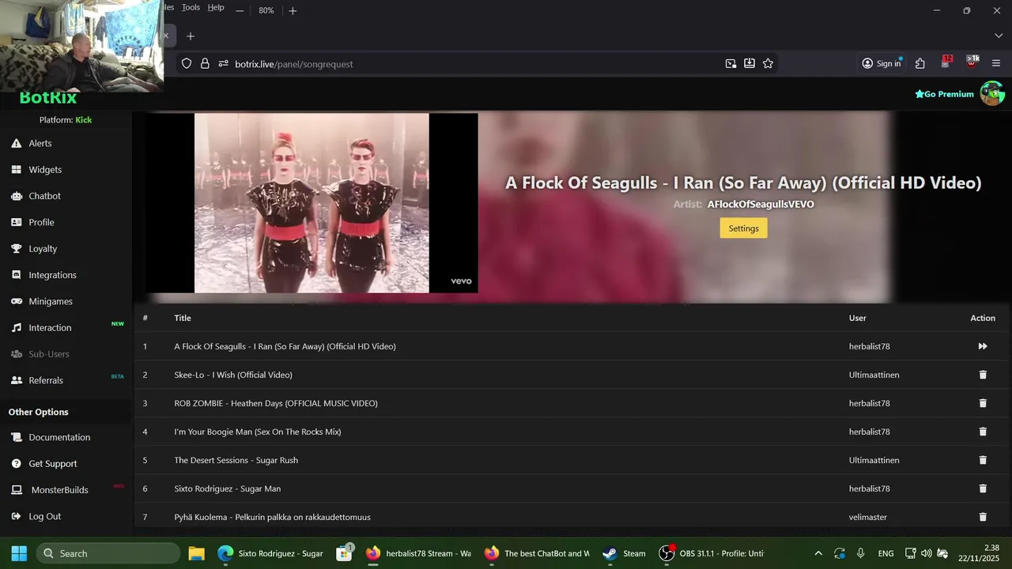Viewport: 1012px width, 569px height.
Task: Click the music video thumbnail player
Action: 312,203
